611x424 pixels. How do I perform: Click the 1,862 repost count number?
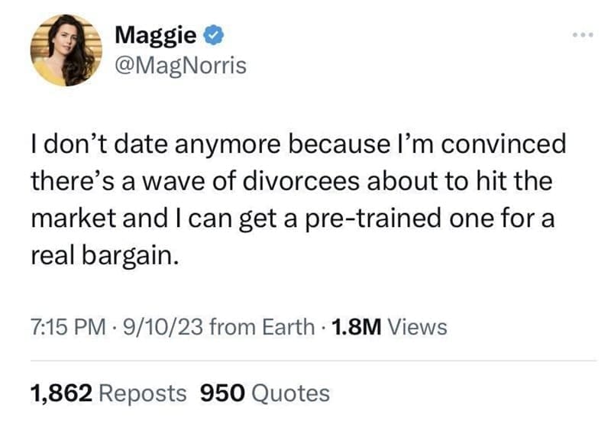(x=61, y=393)
